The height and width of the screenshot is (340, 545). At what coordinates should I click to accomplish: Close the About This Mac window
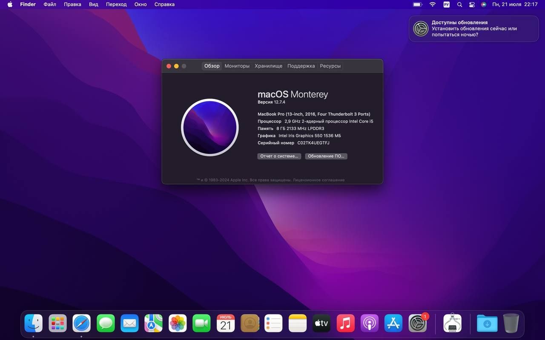(169, 66)
